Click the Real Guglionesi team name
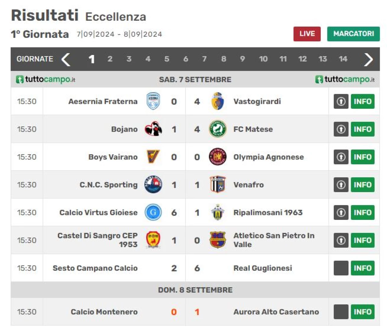The height and width of the screenshot is (331, 387). [x=263, y=268]
